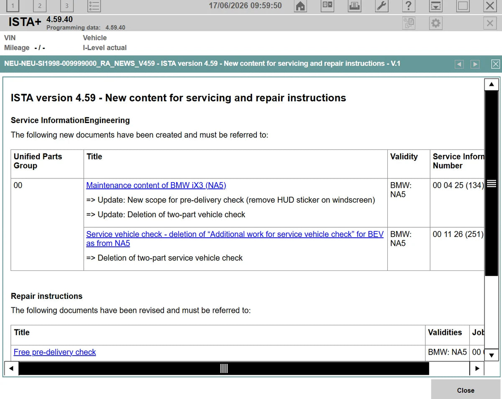Click the horizontal scrollbar right arrow

tap(477, 368)
